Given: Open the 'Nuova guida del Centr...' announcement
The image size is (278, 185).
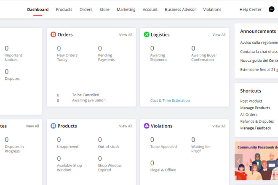Looking at the screenshot, I should tap(259, 61).
